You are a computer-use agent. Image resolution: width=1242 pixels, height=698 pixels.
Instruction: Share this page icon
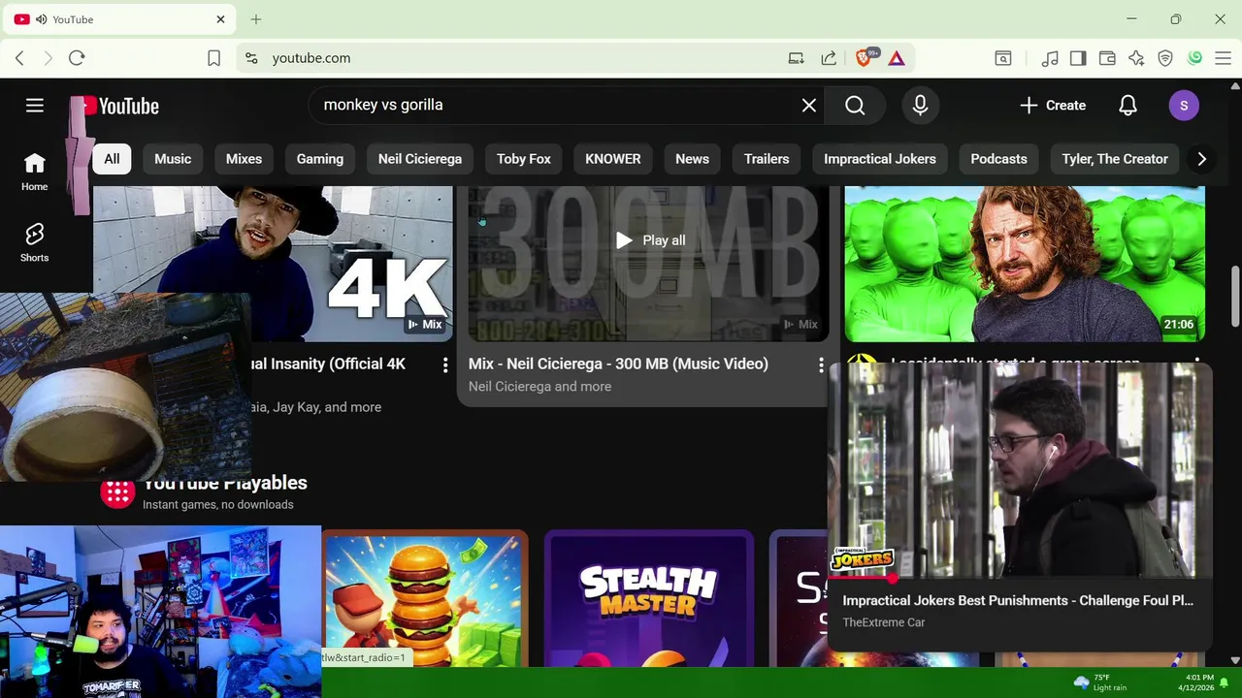829,58
